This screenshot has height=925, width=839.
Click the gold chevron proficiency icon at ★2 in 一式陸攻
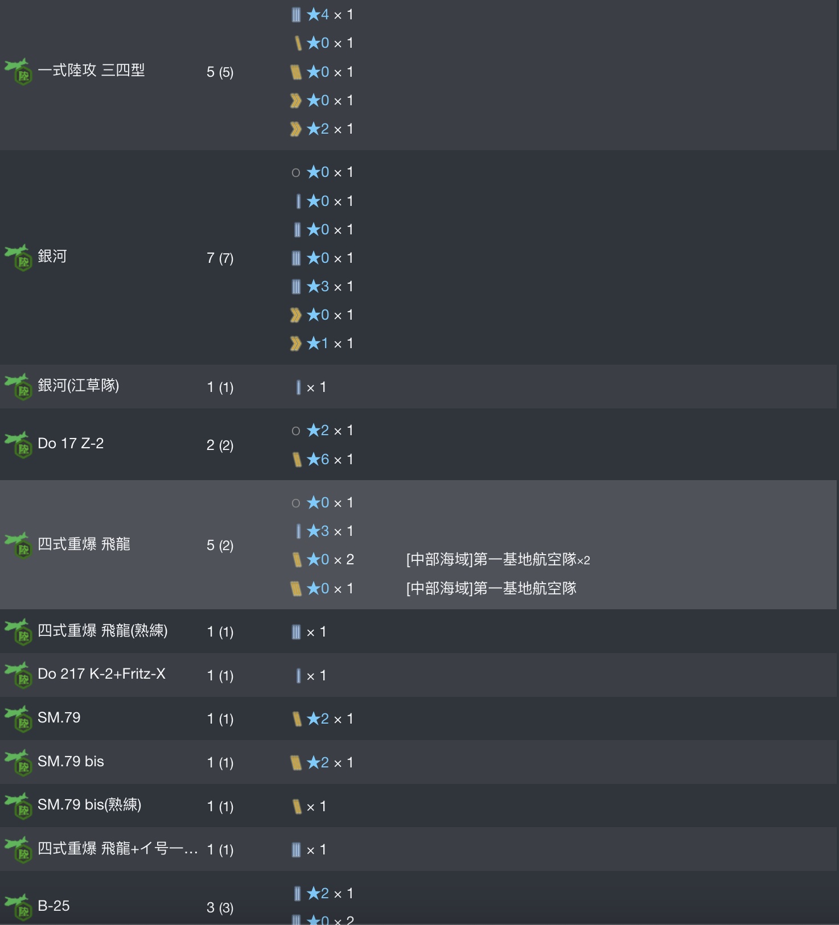(x=295, y=129)
